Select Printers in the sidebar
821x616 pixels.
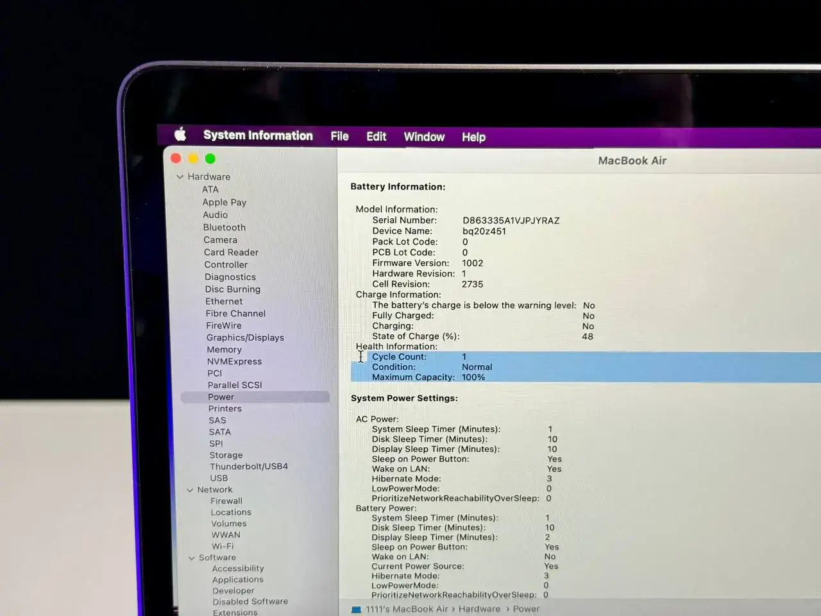tap(225, 409)
